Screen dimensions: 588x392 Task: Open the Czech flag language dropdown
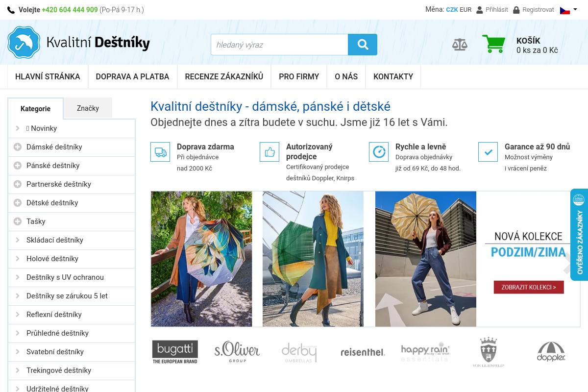(568, 10)
